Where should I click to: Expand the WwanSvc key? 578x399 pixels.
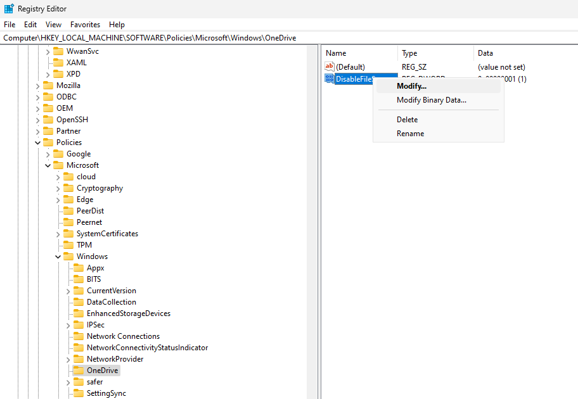[48, 52]
